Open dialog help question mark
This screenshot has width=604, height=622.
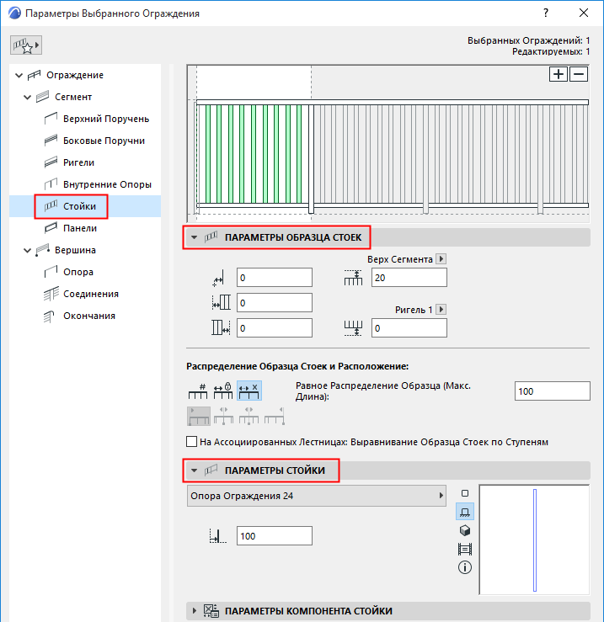click(546, 13)
